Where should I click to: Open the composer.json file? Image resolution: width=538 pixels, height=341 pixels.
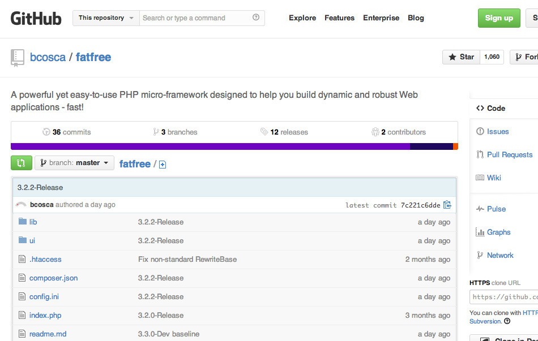click(x=54, y=278)
